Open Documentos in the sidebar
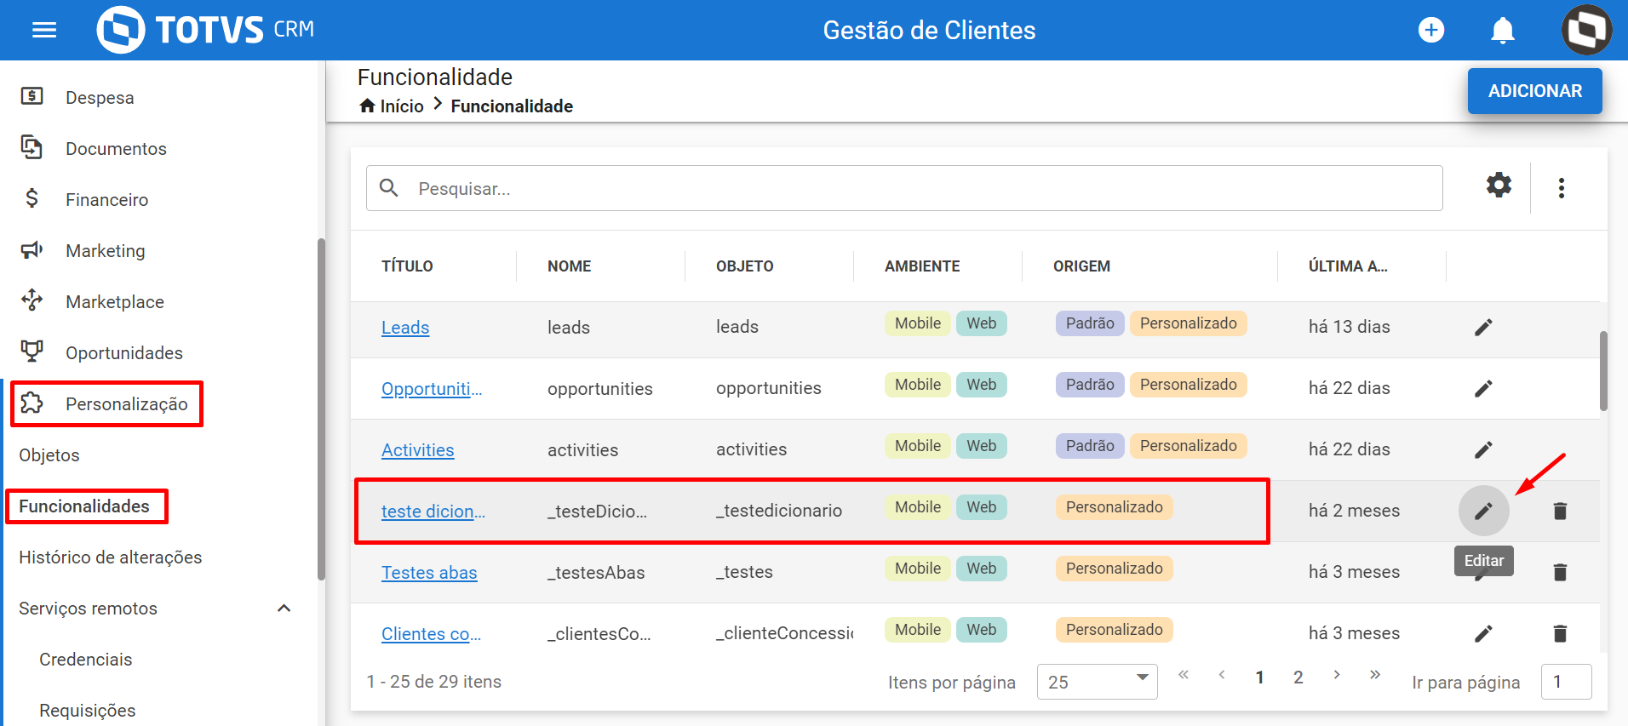 tap(116, 148)
